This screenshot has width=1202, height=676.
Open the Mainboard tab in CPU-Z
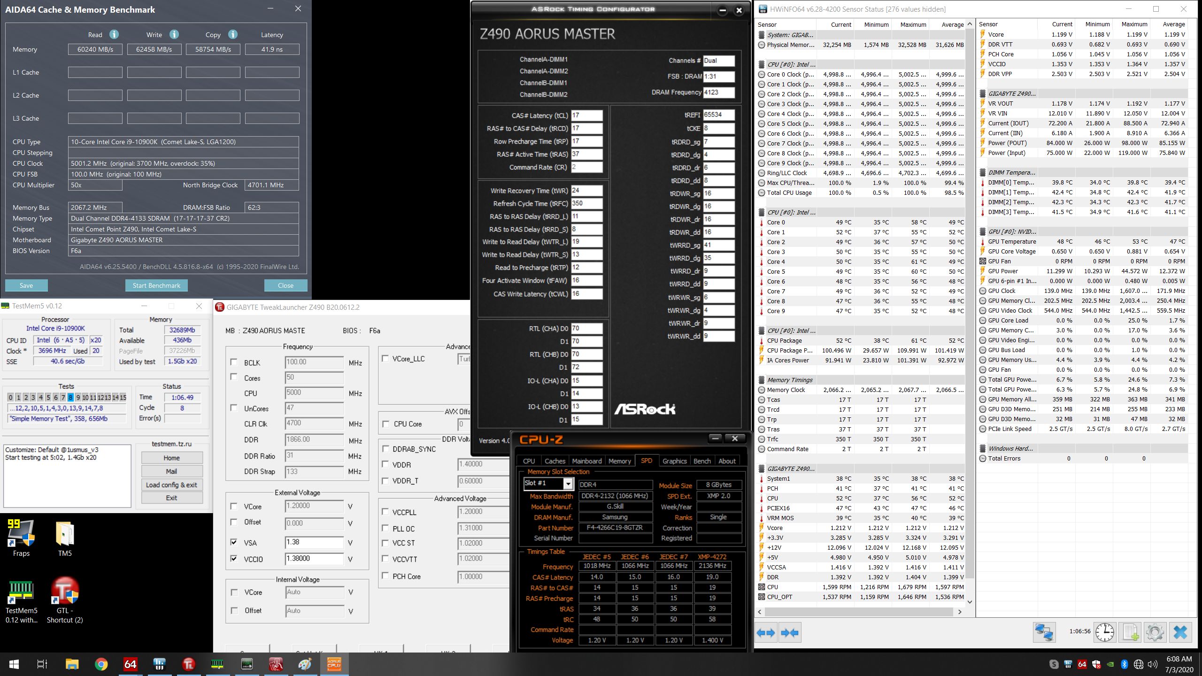[x=586, y=461]
